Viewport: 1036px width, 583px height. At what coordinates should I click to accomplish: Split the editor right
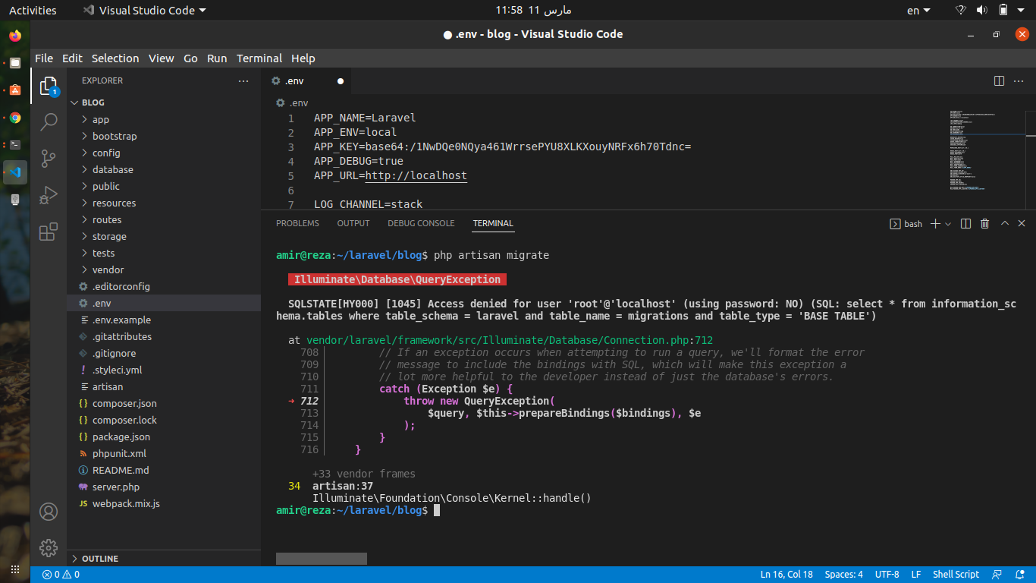tap(1000, 80)
